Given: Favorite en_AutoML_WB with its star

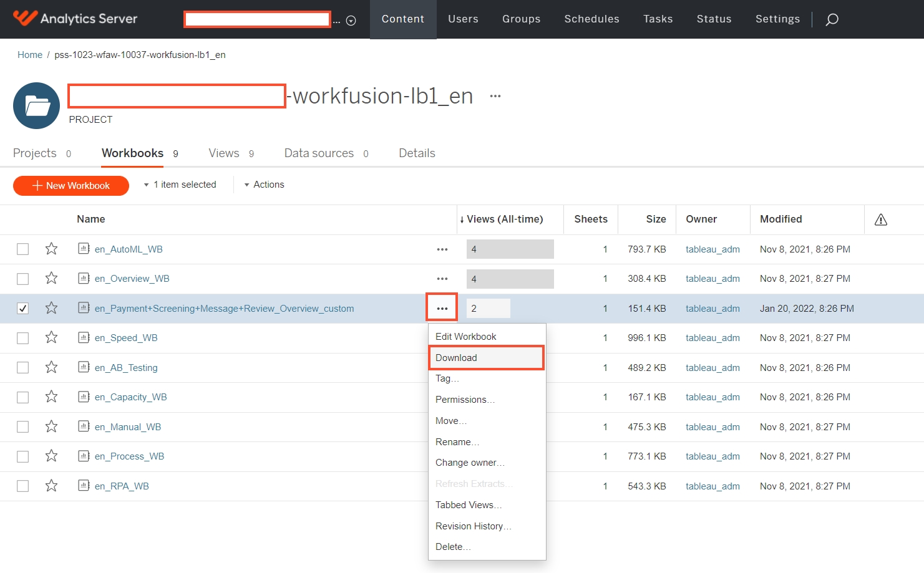Looking at the screenshot, I should [51, 249].
